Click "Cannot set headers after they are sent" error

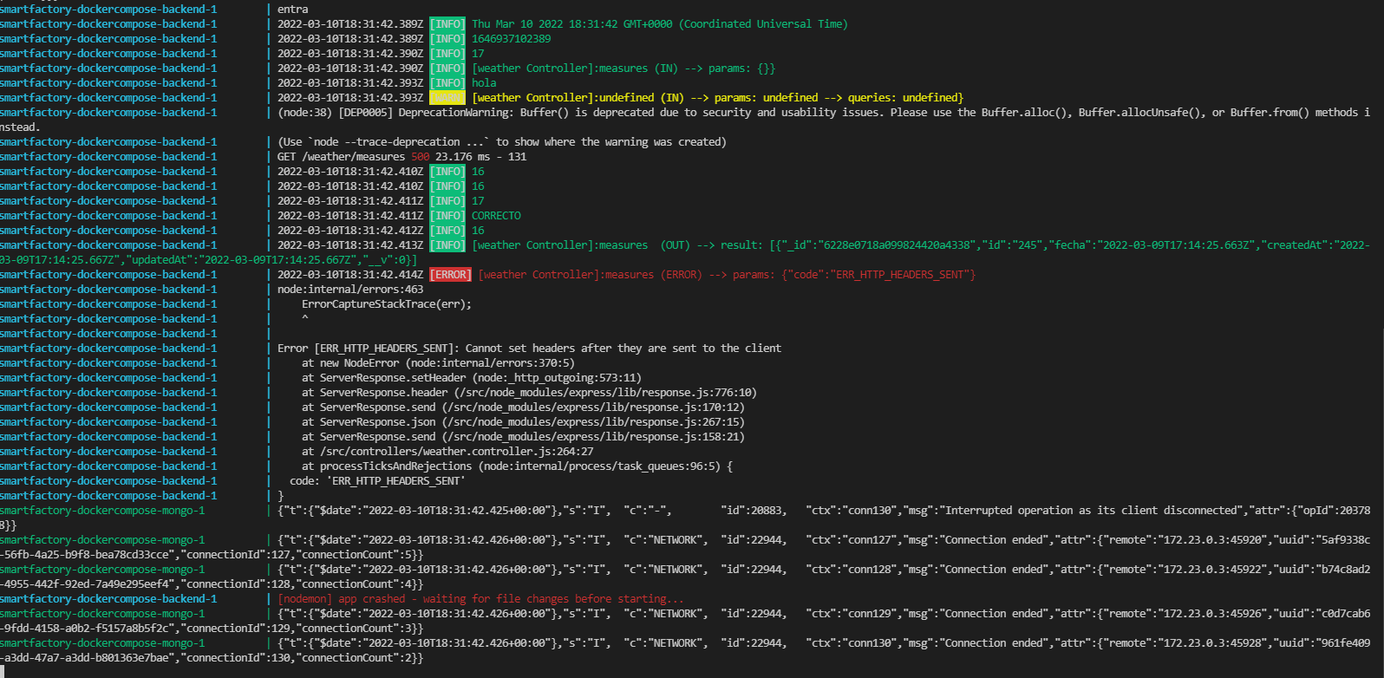pos(581,349)
